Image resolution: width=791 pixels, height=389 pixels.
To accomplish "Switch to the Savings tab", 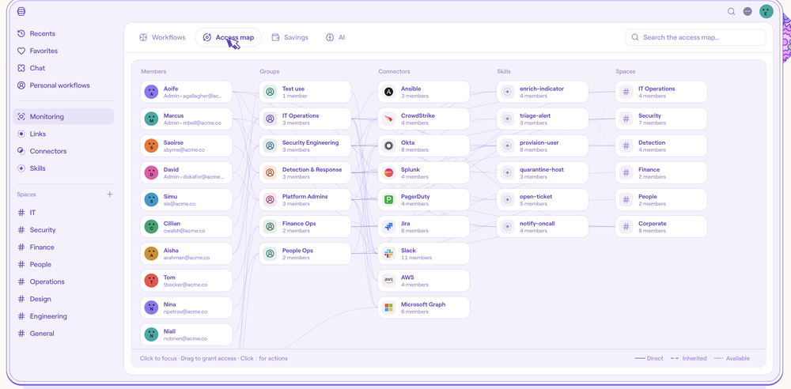I will [290, 37].
